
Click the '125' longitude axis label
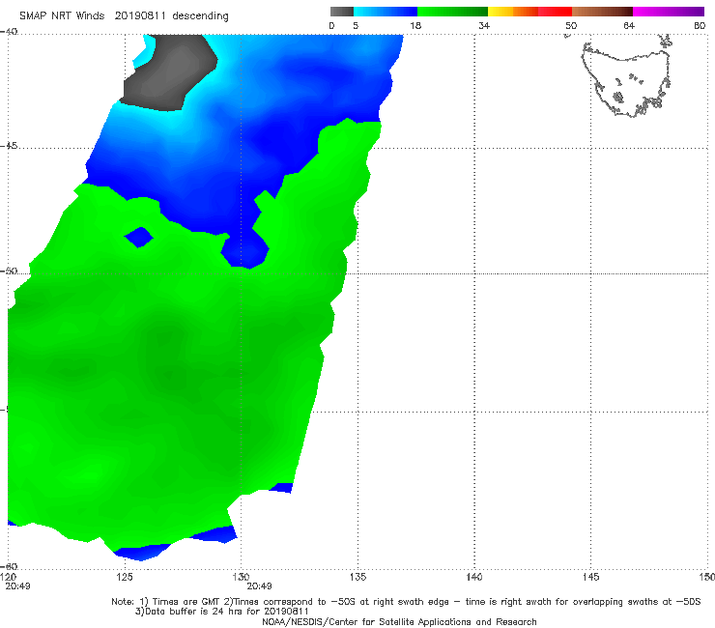click(125, 577)
